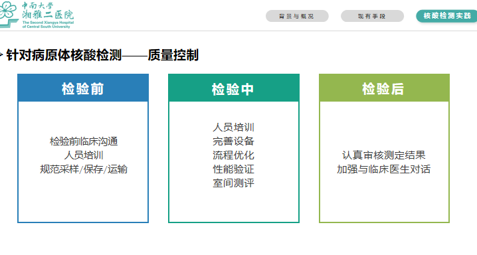Click 完善设备 in the middle box
This screenshot has height=255, width=477.
pyautogui.click(x=233, y=141)
